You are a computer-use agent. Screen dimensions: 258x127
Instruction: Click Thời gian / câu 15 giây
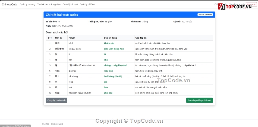(100, 22)
